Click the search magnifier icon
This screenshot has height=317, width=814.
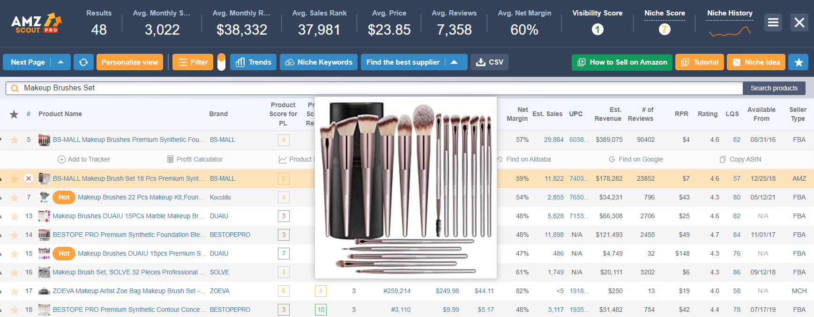[15, 88]
